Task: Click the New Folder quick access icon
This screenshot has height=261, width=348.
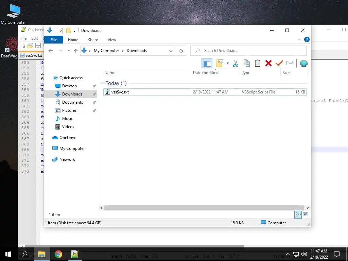Action: (x=68, y=31)
